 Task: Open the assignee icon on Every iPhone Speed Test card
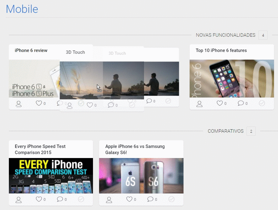(x=19, y=200)
